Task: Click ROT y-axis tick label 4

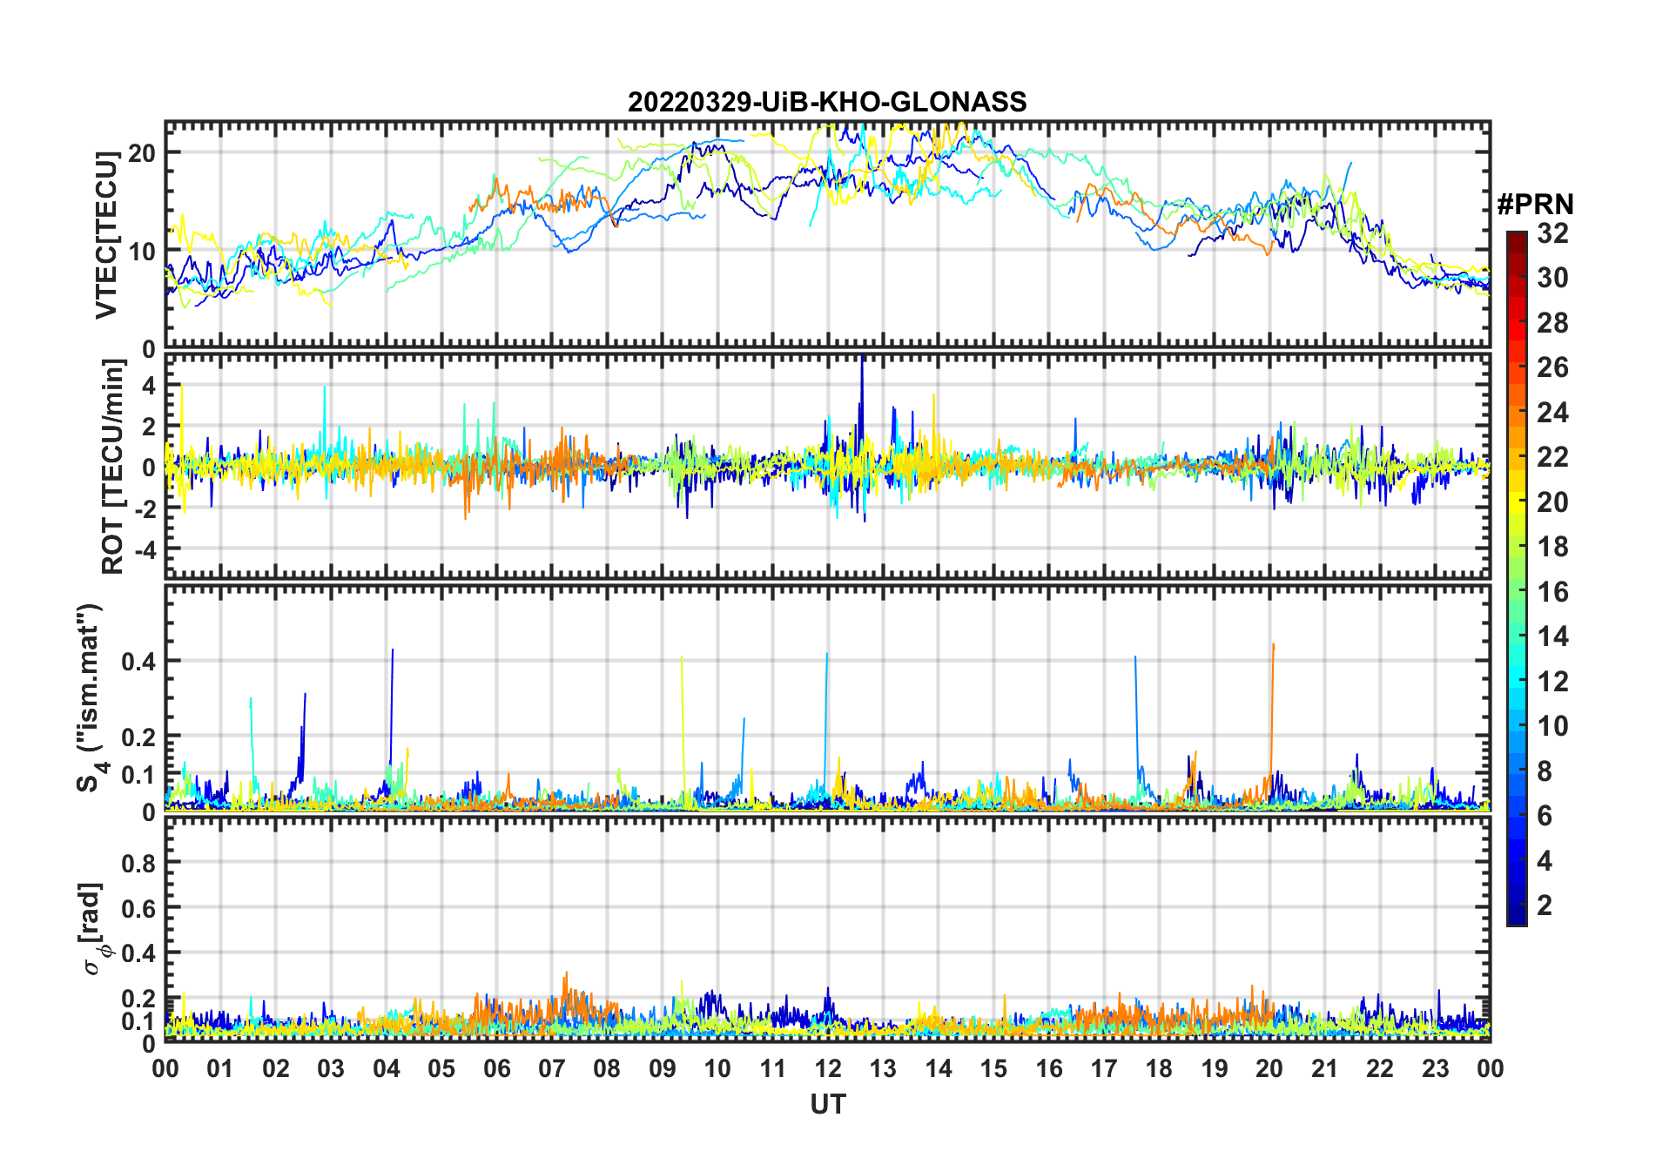Action: (149, 385)
